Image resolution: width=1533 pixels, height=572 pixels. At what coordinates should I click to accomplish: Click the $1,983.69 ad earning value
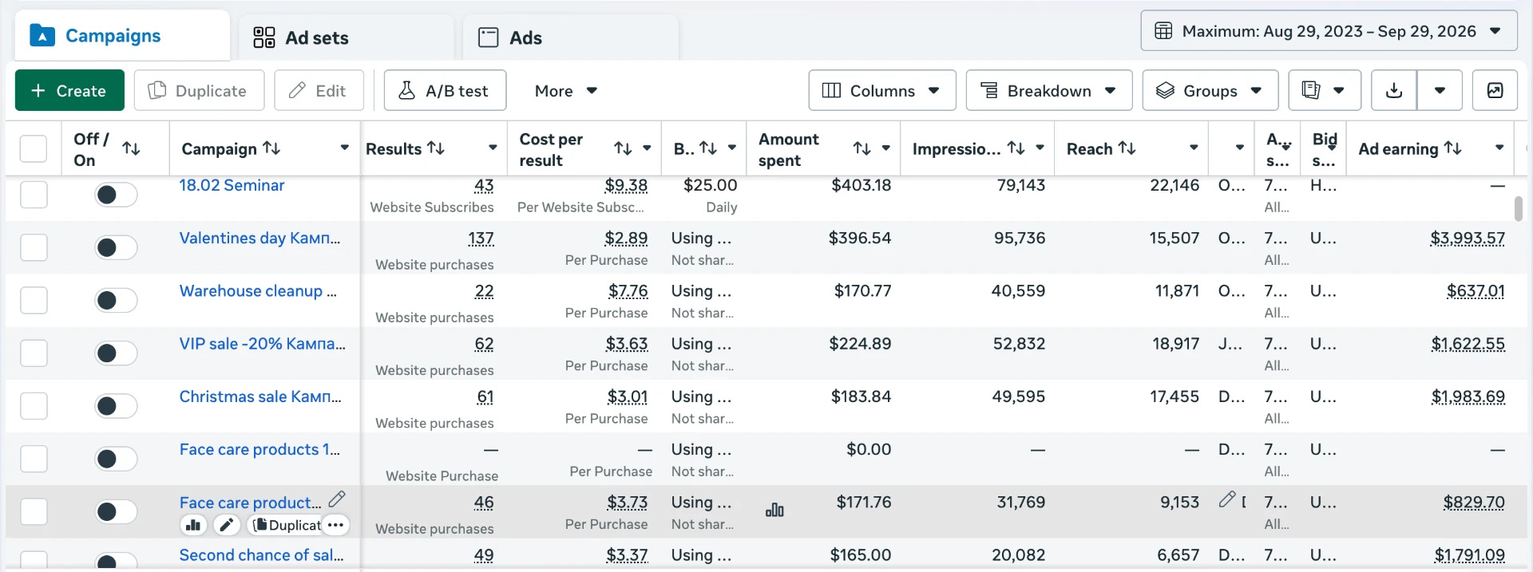coord(1468,396)
